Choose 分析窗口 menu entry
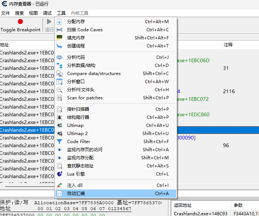Viewport: 259px width, 216px height. (x=116, y=82)
